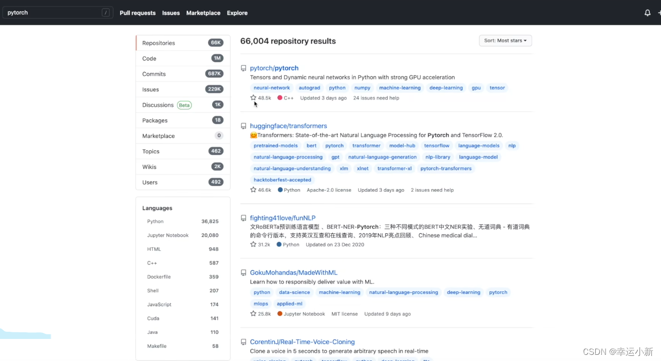The image size is (661, 361).
Task: Filter by JavaScript language
Action: pos(183,305)
